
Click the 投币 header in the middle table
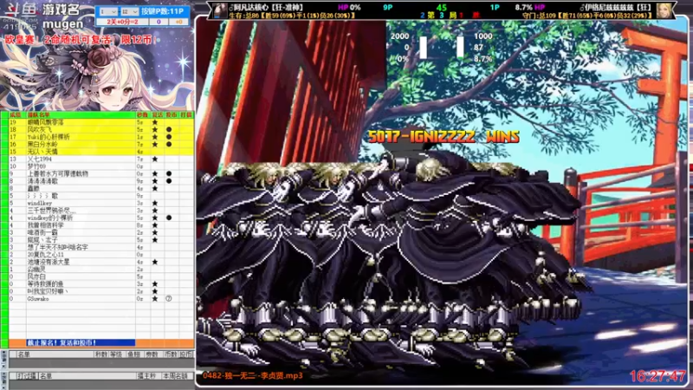[185, 354]
